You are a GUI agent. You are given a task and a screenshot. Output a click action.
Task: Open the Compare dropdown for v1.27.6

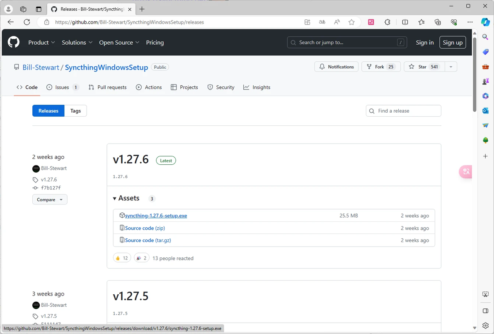(50, 199)
